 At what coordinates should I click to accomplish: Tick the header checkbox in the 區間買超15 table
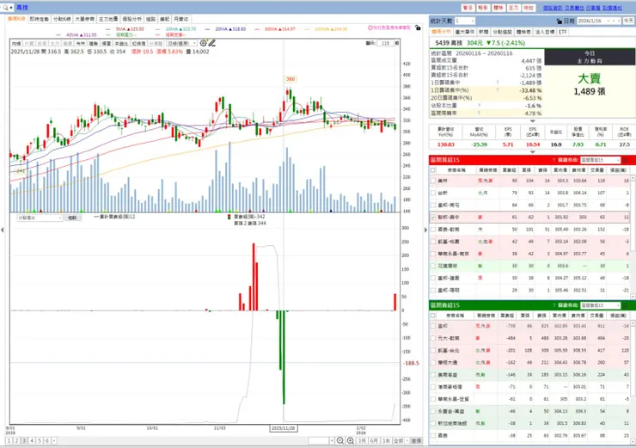433,170
